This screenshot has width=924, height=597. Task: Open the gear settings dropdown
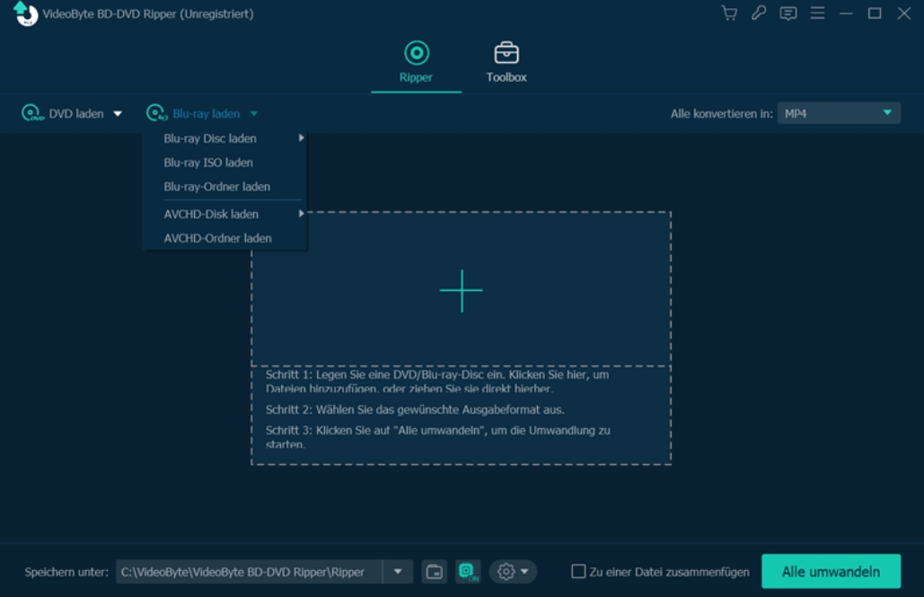point(513,572)
